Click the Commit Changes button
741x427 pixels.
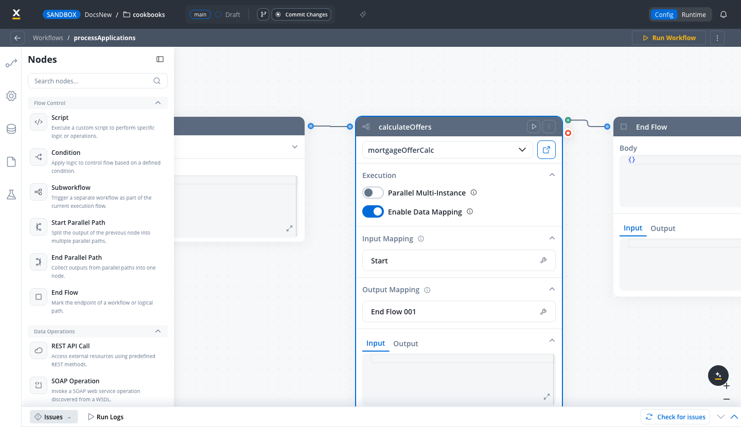(302, 14)
